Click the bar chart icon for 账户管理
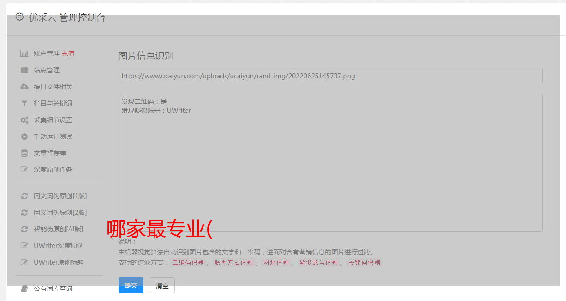 pos(24,53)
